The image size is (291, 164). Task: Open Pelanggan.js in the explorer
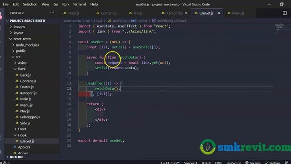click(30, 117)
